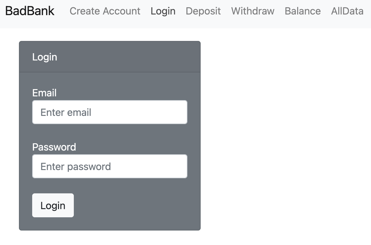Click the Enter password input field
371x245 pixels.
coord(109,166)
